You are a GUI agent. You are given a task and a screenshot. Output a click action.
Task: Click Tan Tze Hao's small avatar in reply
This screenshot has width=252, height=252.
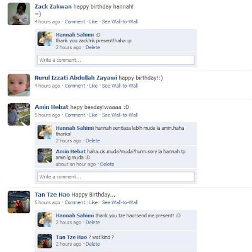click(45, 241)
